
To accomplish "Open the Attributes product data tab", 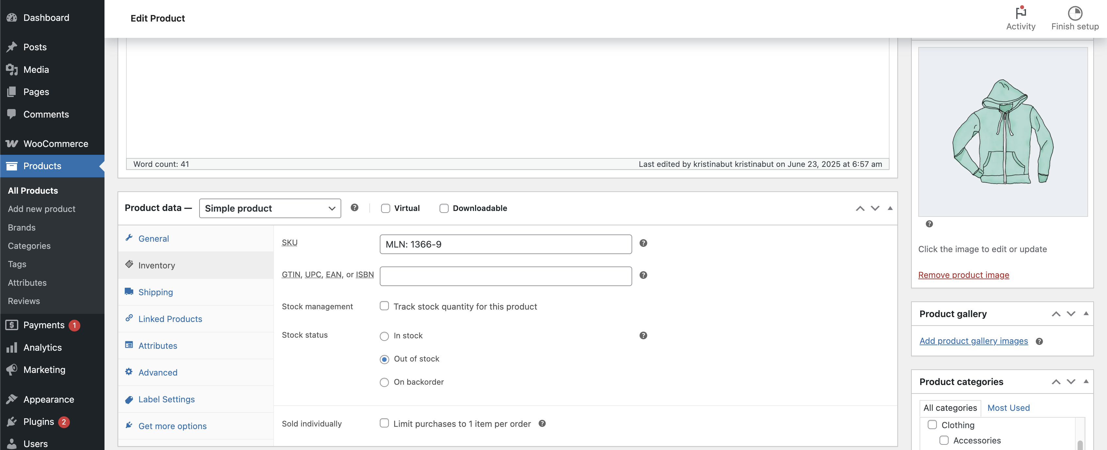I will click(x=196, y=346).
